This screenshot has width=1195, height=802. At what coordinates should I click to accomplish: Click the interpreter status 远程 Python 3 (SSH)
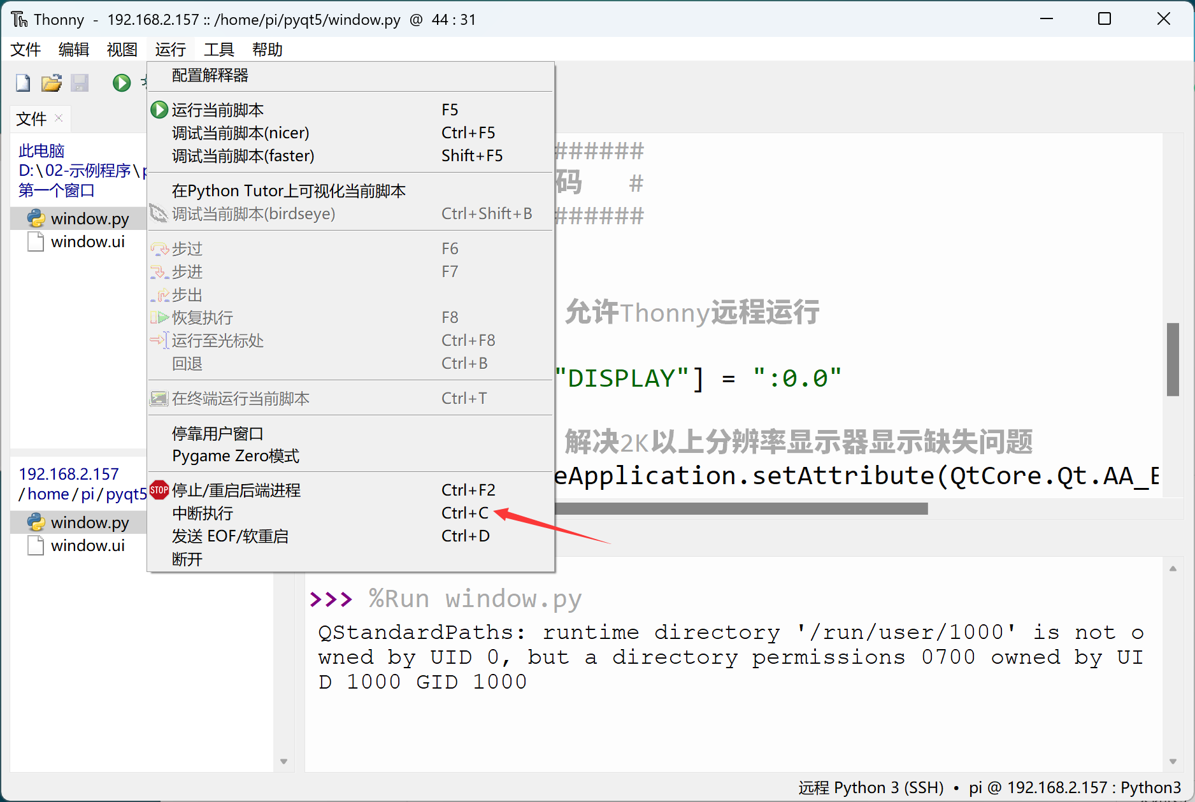(871, 788)
